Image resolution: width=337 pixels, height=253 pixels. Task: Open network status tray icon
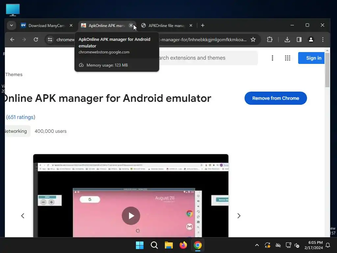pyautogui.click(x=288, y=245)
